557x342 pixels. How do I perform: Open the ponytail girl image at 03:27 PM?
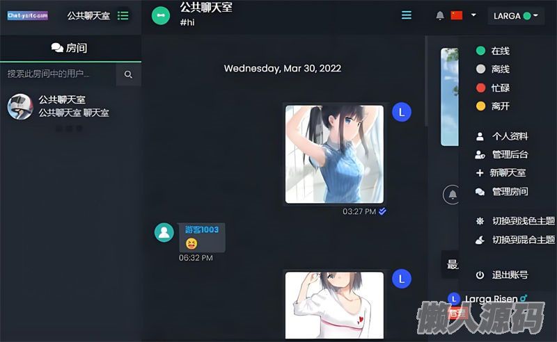(334, 154)
